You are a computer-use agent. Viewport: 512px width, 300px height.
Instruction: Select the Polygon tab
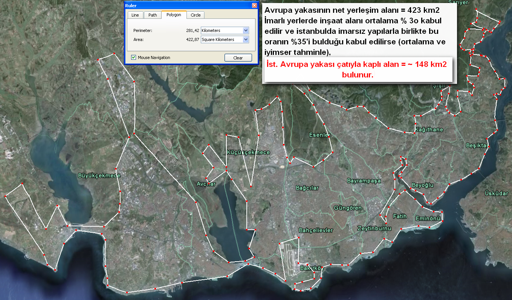click(174, 15)
